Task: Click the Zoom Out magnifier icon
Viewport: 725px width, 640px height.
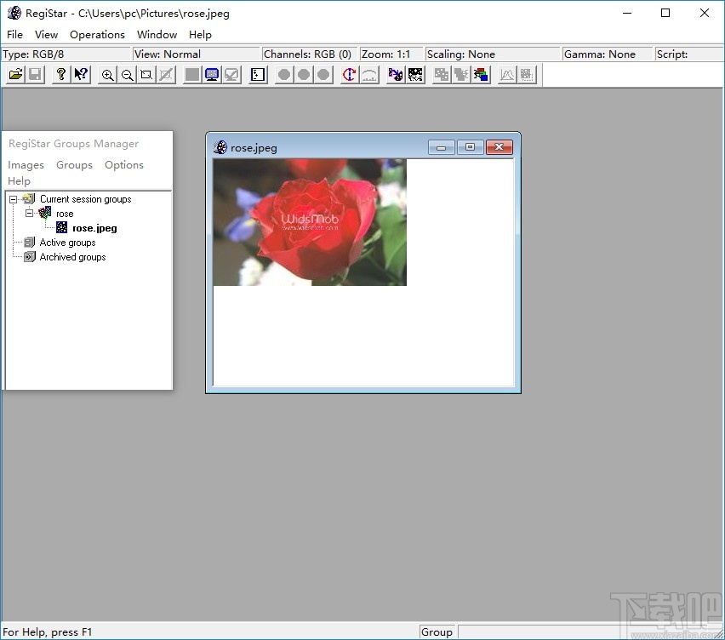Action: click(127, 75)
